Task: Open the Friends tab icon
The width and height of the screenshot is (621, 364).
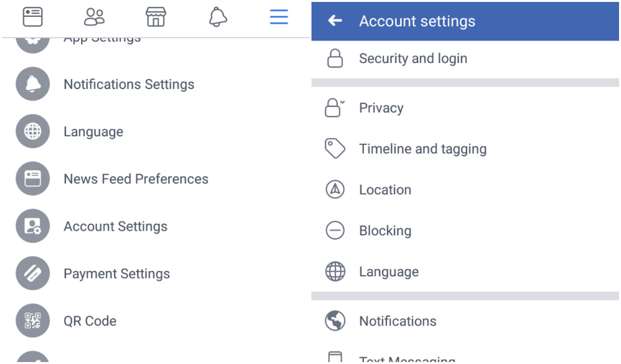Action: [94, 17]
